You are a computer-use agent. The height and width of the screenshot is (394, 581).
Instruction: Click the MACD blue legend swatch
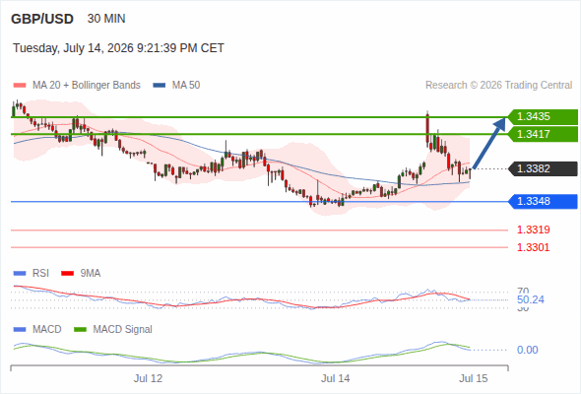coord(20,330)
